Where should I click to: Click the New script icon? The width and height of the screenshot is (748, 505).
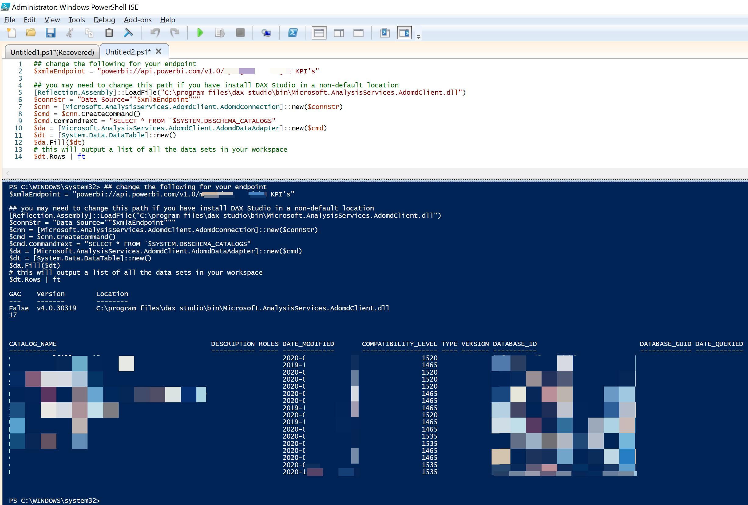tap(12, 33)
